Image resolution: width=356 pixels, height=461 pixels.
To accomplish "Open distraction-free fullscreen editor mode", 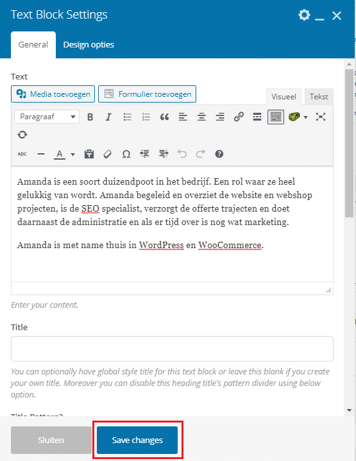I will coord(321,117).
